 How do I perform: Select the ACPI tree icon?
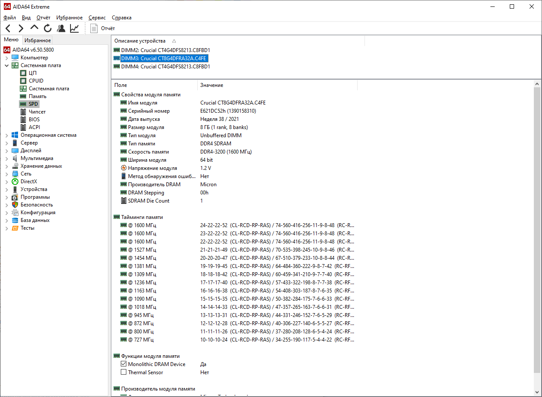coord(23,127)
